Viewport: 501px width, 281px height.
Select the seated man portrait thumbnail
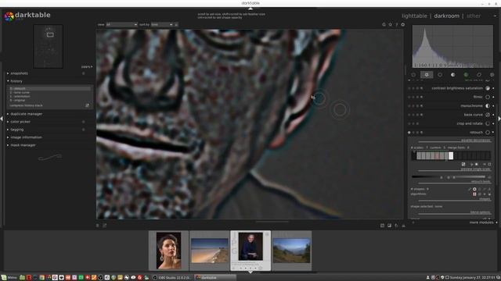coord(250,247)
